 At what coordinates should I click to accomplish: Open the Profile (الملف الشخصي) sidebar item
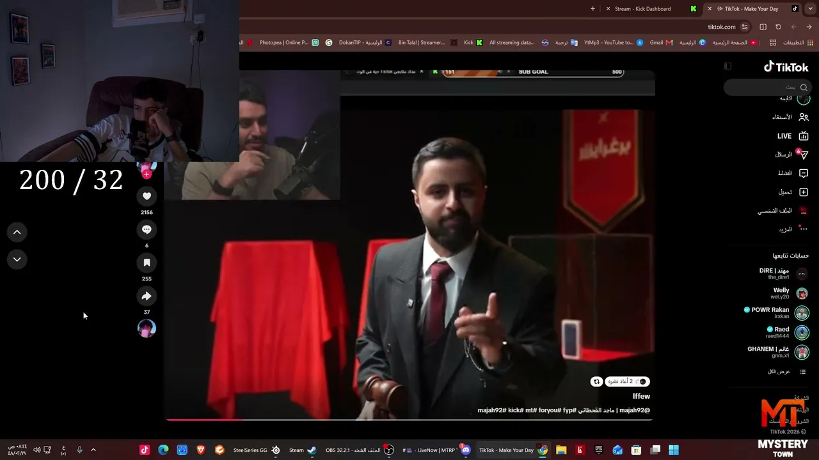[783, 211]
